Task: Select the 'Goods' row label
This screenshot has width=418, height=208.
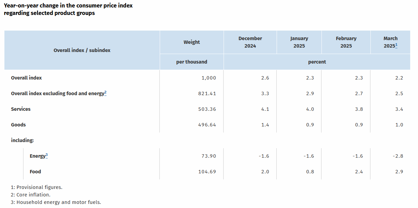Action: point(18,125)
